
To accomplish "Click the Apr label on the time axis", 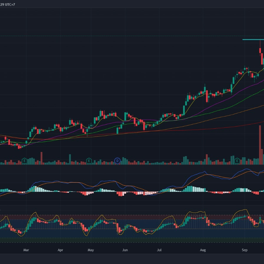I will coord(60,250).
